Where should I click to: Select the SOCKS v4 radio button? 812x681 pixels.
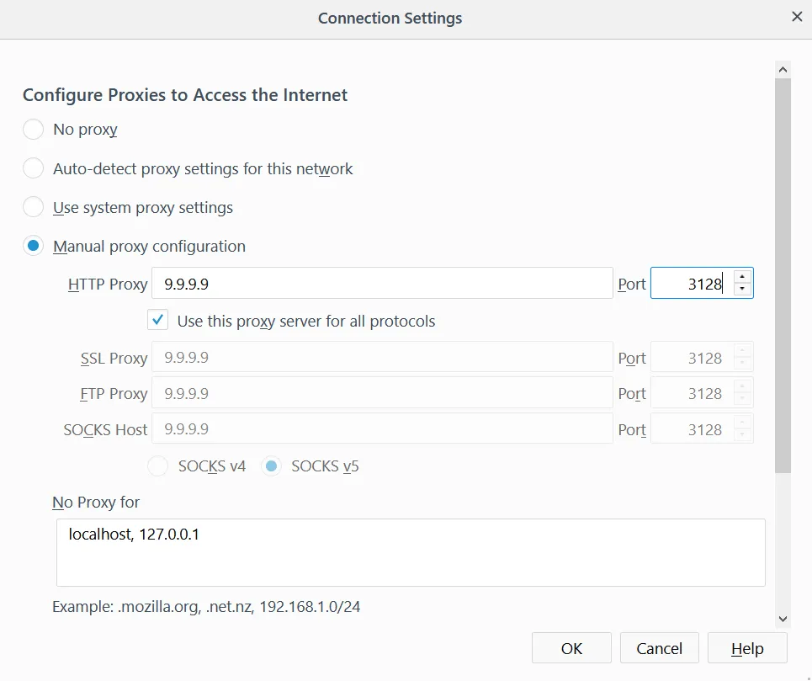click(157, 466)
